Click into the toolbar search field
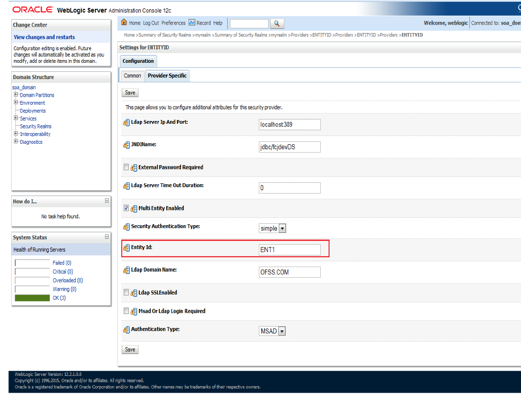The width and height of the screenshot is (521, 408). click(249, 24)
